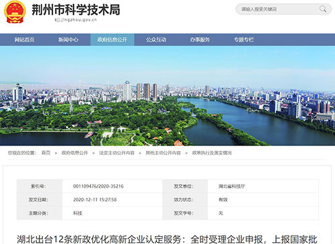Open the 办事服务 navigation item
This screenshot has width=335, height=244.
coord(200,40)
